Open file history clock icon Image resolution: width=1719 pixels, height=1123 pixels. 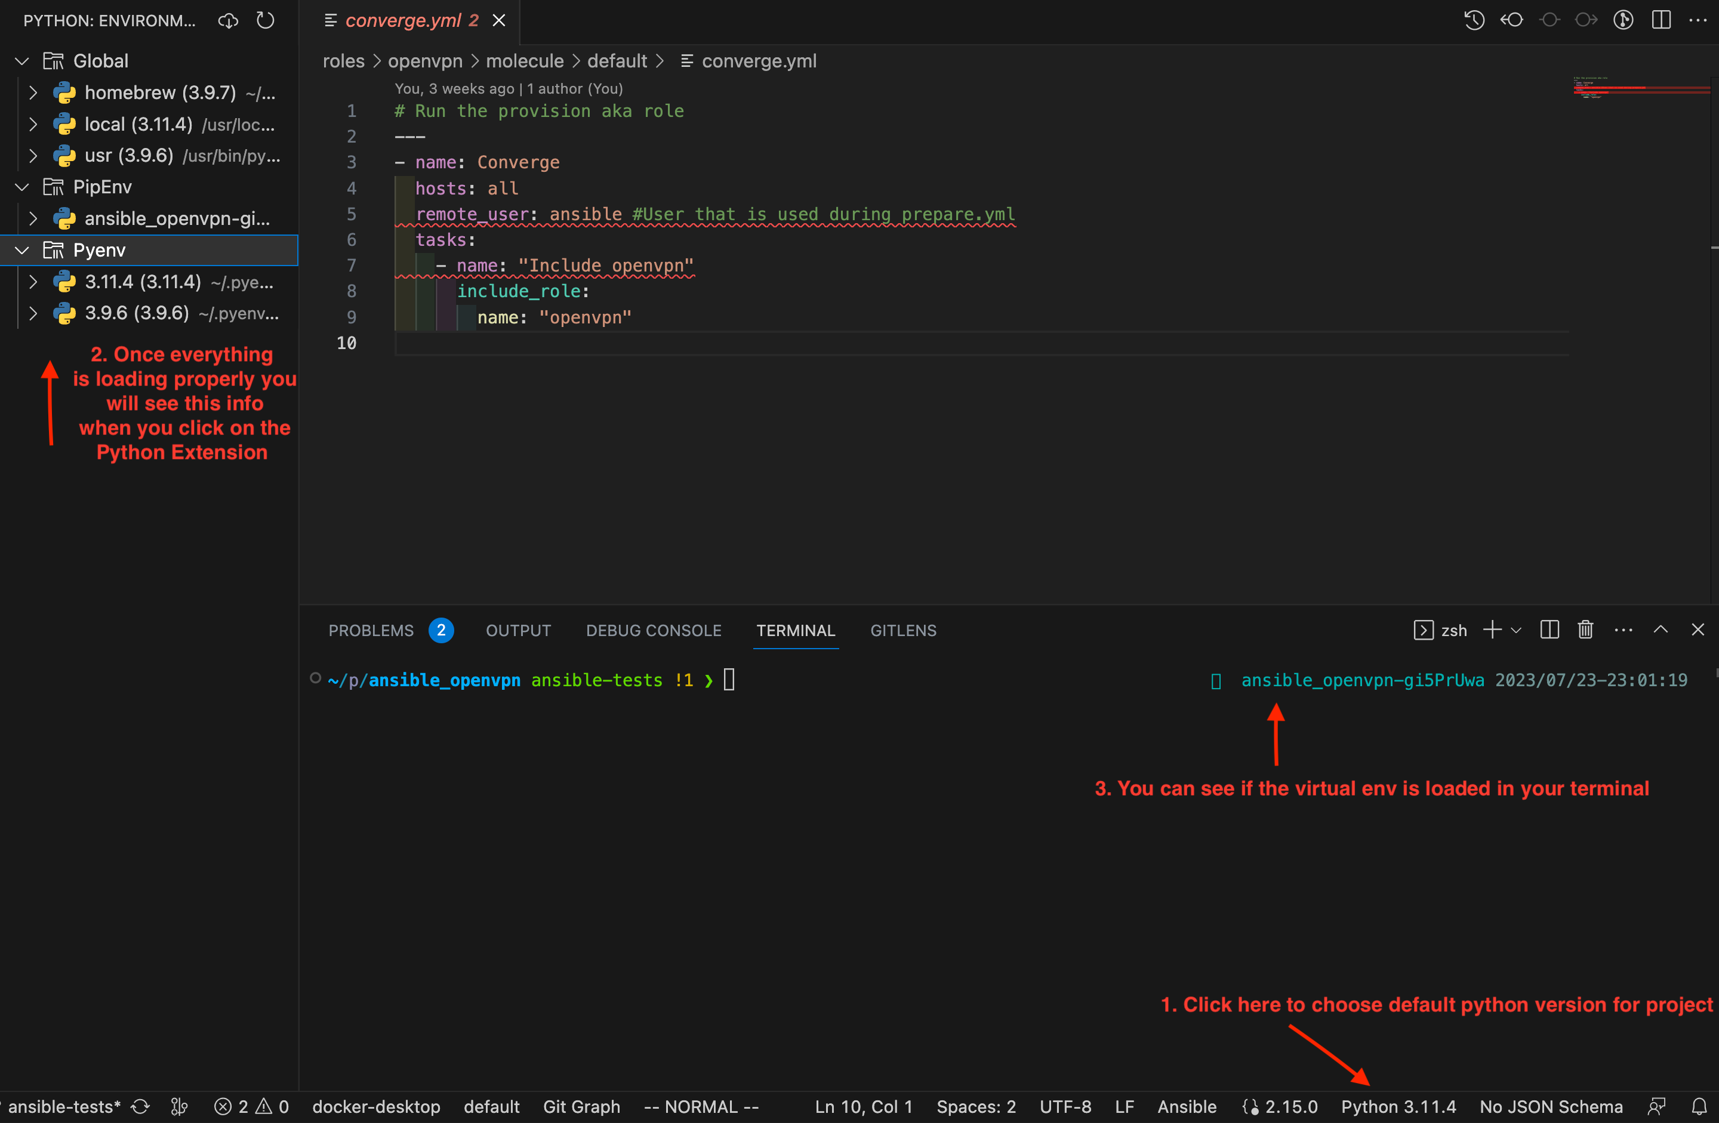point(1474,20)
